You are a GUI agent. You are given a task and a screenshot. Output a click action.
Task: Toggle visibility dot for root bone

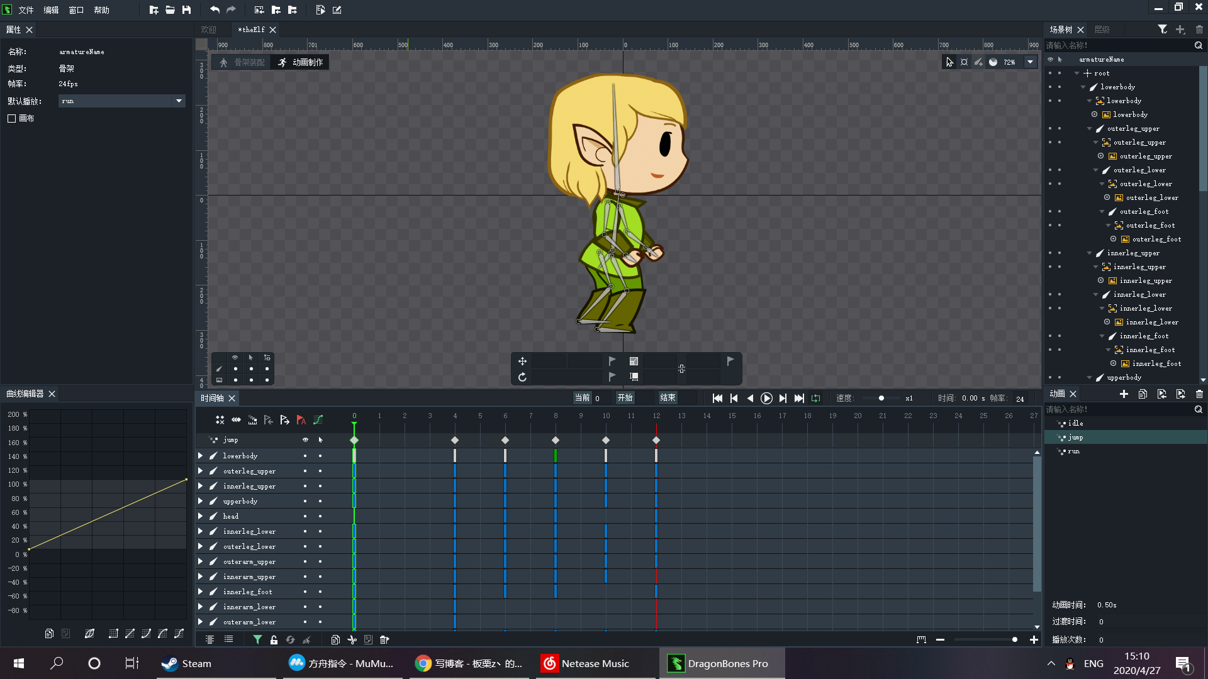(1050, 74)
